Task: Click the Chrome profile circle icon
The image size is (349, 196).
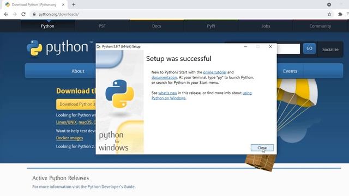Action: (329, 4)
